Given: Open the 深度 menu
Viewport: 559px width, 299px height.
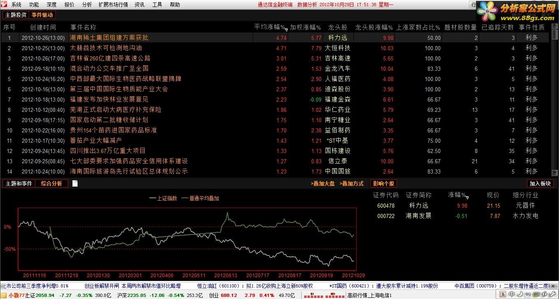Looking at the screenshot, I should click(52, 5).
